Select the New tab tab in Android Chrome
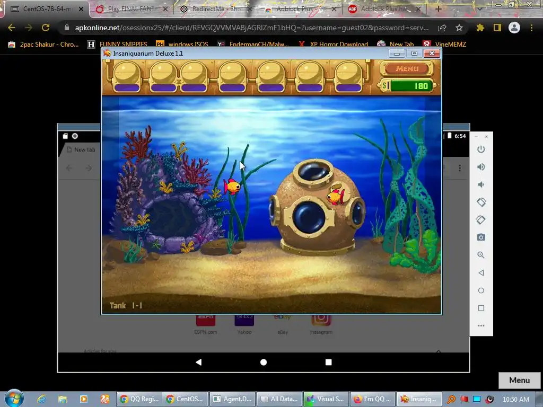Screen dimensions: 543x407 point(81,149)
